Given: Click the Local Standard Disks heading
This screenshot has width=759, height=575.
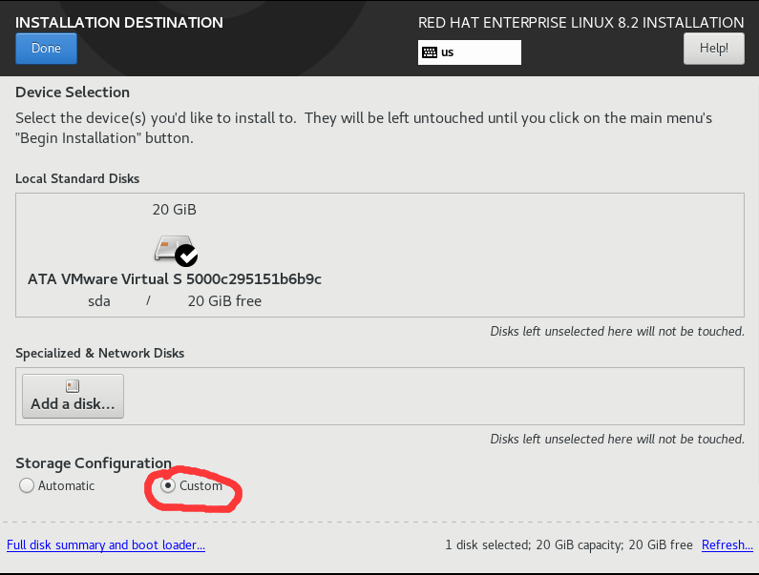Looking at the screenshot, I should coord(77,179).
